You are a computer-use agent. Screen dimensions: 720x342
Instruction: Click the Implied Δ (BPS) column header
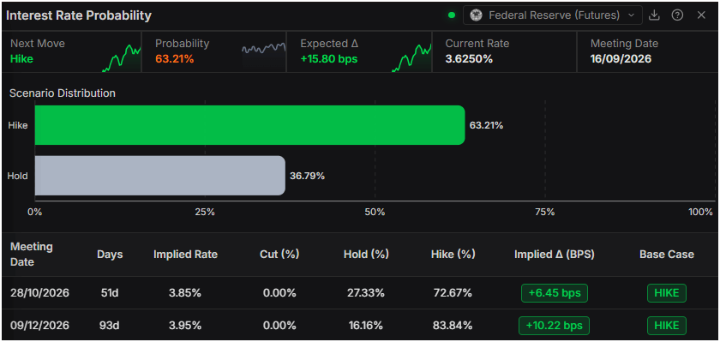click(x=555, y=255)
